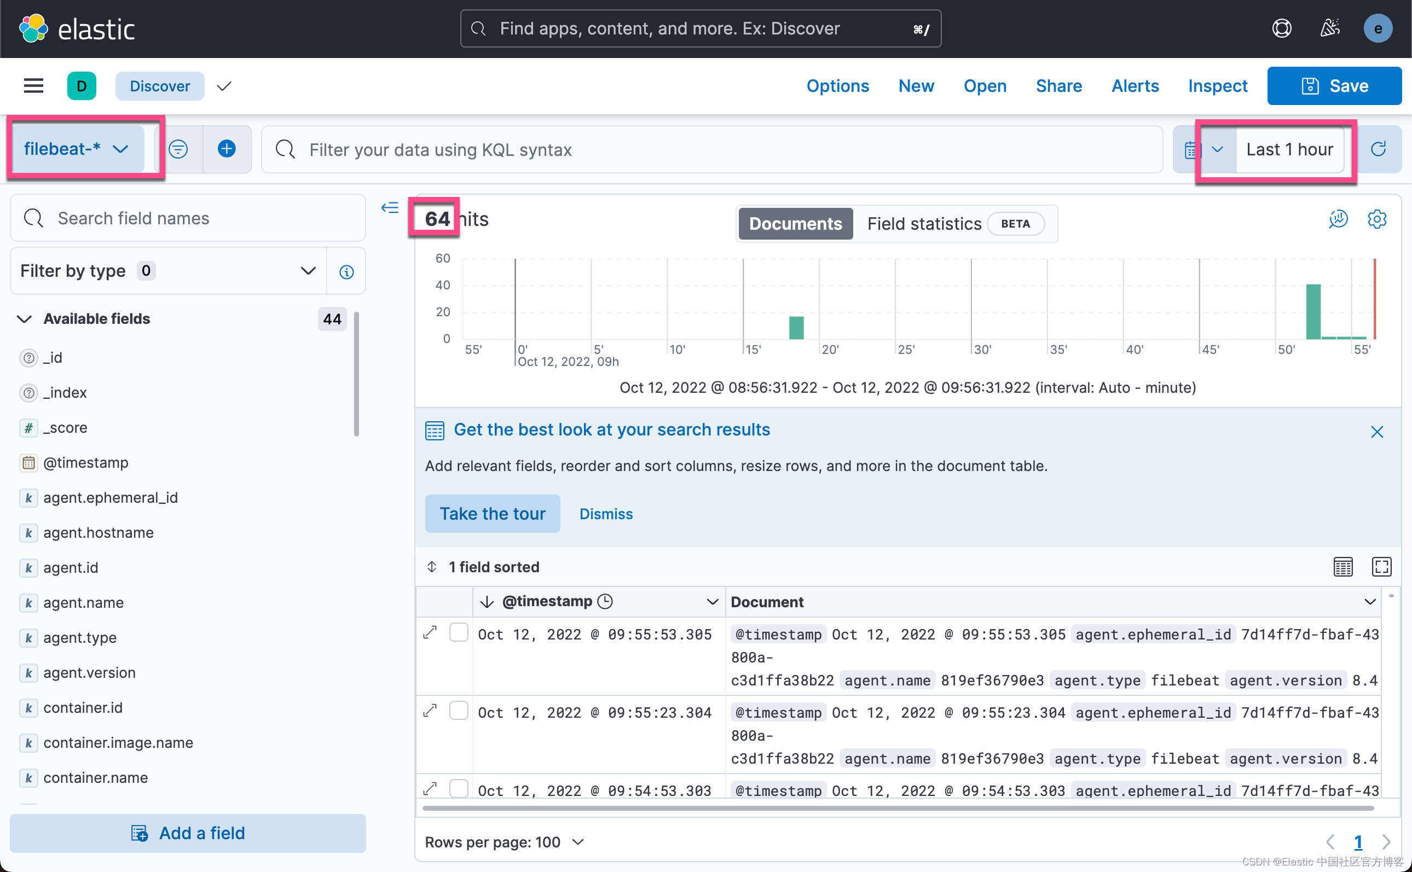1412x872 pixels.
Task: Tick the 09:54:53.303 row checkbox
Action: click(459, 788)
